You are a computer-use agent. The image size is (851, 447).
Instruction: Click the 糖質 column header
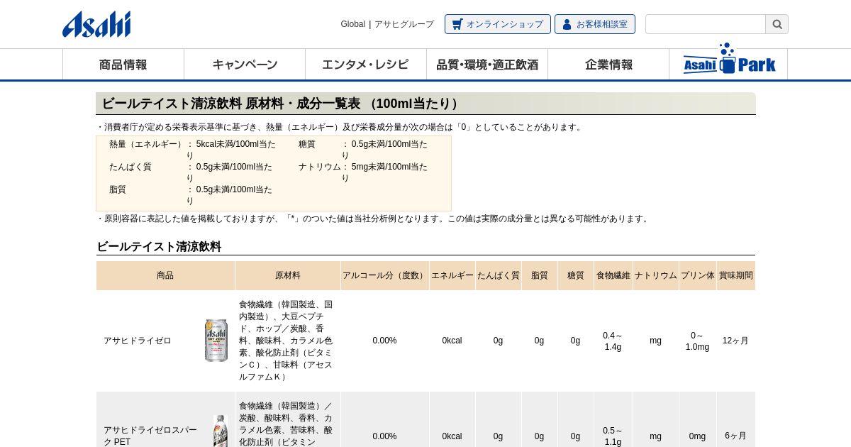tap(576, 275)
